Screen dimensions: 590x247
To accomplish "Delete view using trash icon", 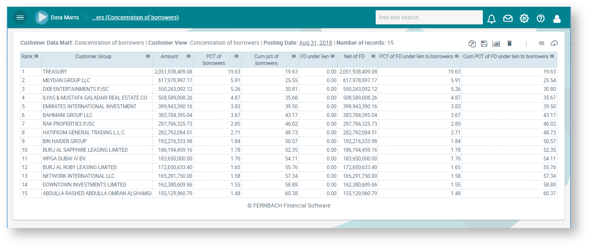I will tap(509, 43).
